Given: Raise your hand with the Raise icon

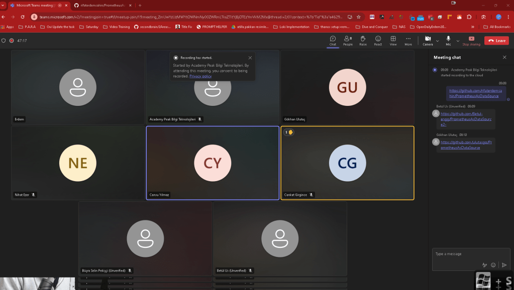Looking at the screenshot, I should point(363,41).
